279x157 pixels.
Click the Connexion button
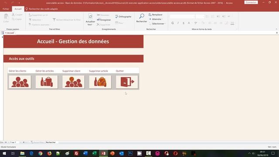pyautogui.click(x=251, y=3)
